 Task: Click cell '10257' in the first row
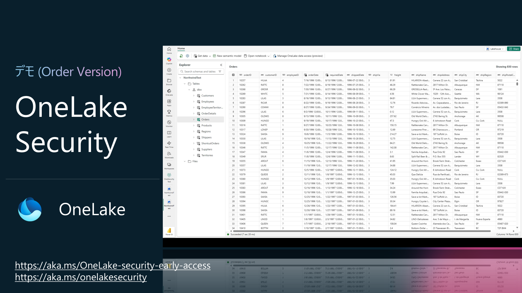tap(242, 80)
